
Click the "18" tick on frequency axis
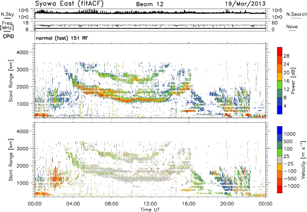pyautogui.click(x=25, y=23)
